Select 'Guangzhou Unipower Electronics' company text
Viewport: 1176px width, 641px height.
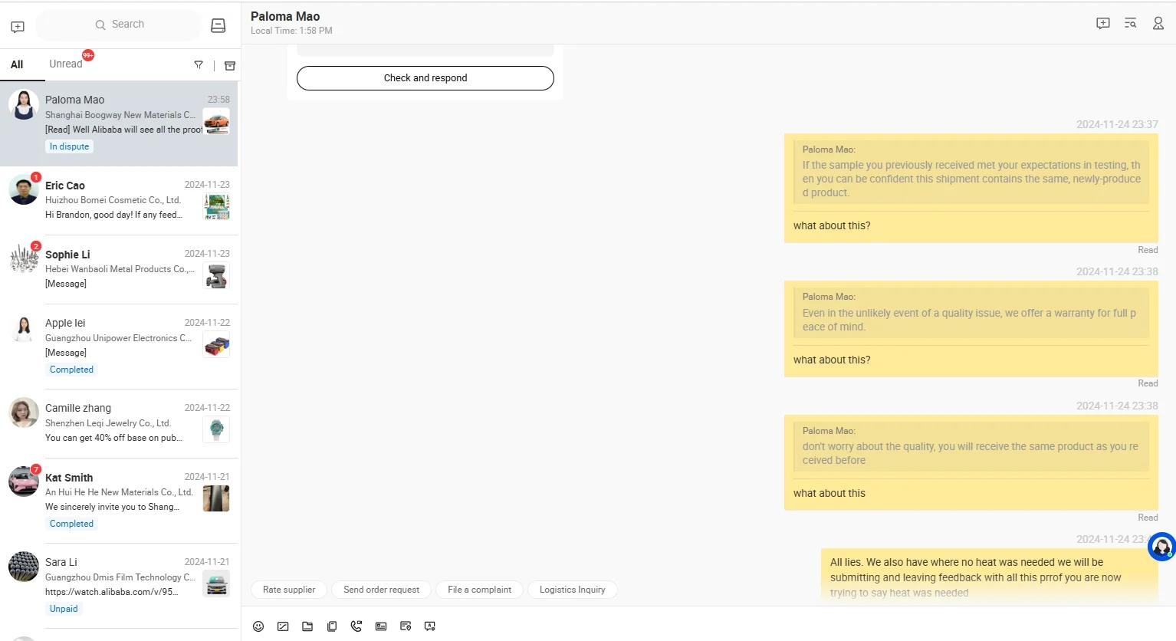118,338
